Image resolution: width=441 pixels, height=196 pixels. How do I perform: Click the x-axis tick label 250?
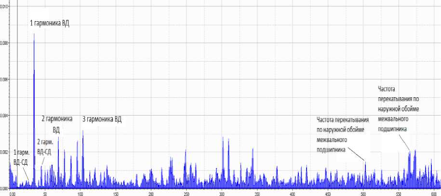187,194
